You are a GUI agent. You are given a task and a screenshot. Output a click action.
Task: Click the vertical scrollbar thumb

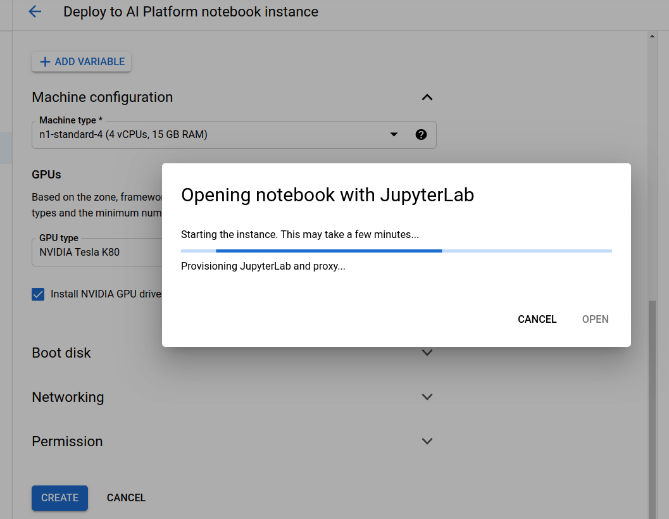[x=652, y=405]
